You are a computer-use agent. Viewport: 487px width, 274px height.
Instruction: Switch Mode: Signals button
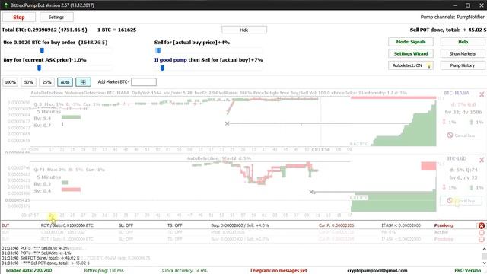click(411, 42)
